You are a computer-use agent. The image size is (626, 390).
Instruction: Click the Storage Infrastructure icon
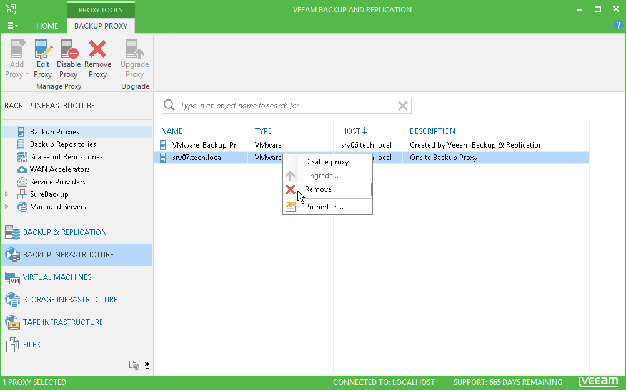(12, 300)
